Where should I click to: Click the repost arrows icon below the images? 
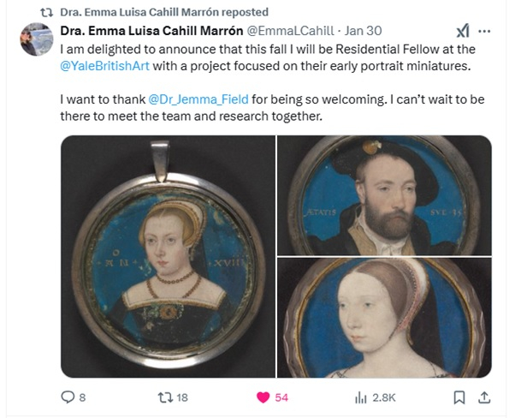165,397
